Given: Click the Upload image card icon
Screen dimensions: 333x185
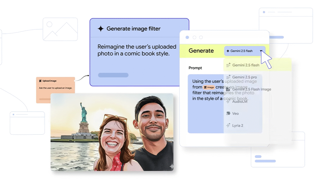Looking at the screenshot, I should [40, 81].
